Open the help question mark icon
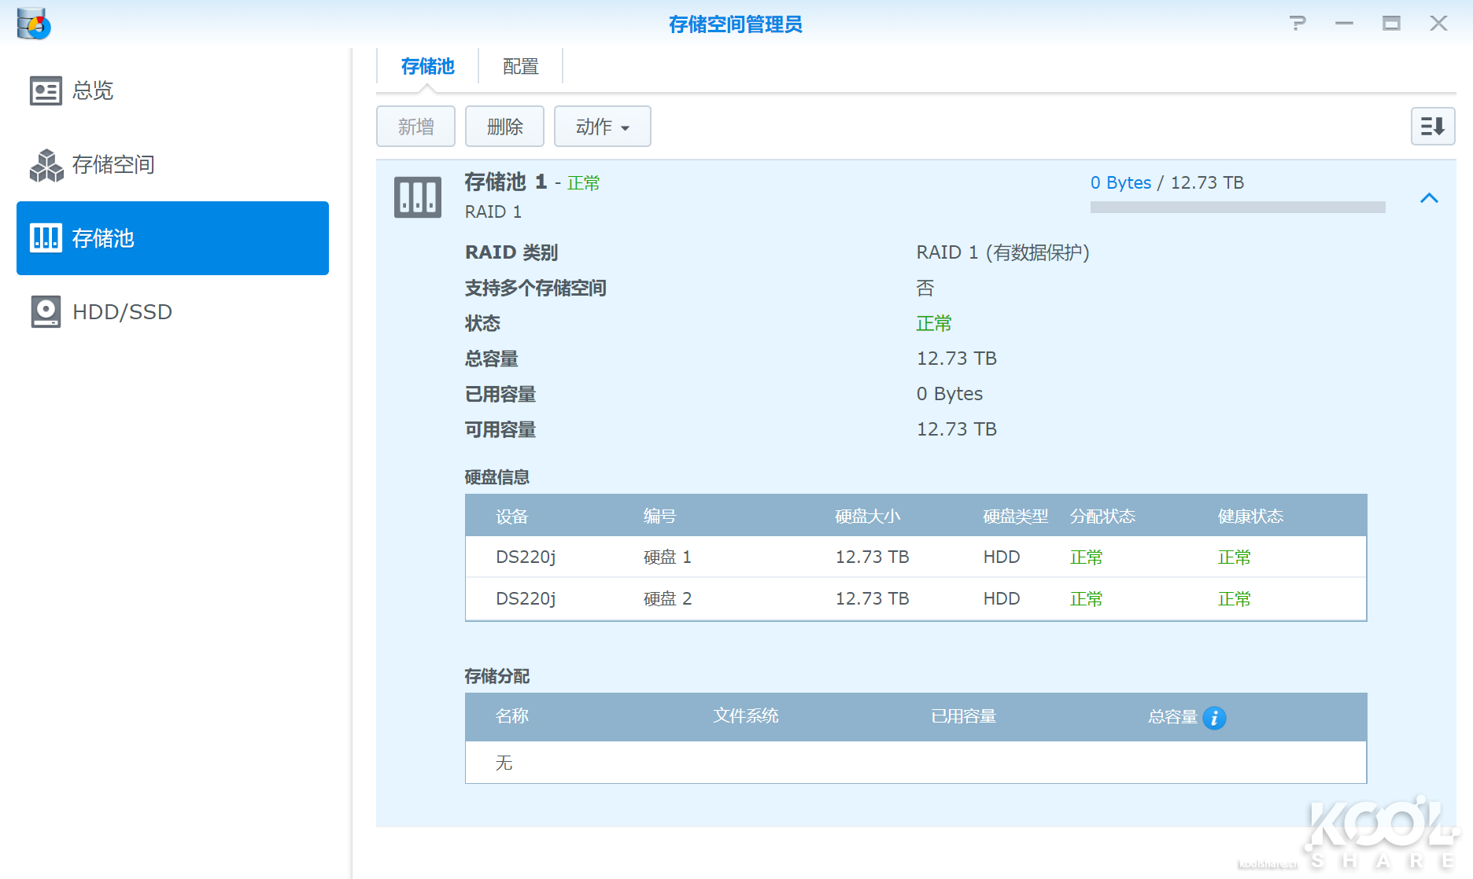 coord(1298,24)
